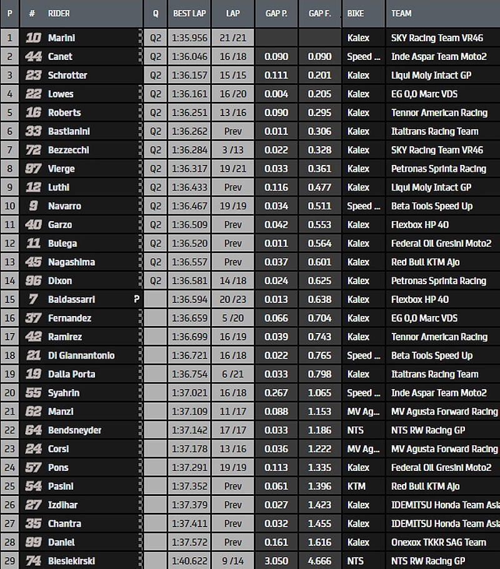500x569 pixels.
Task: Select the number 7 badge for Baldassarri
Action: tap(33, 300)
